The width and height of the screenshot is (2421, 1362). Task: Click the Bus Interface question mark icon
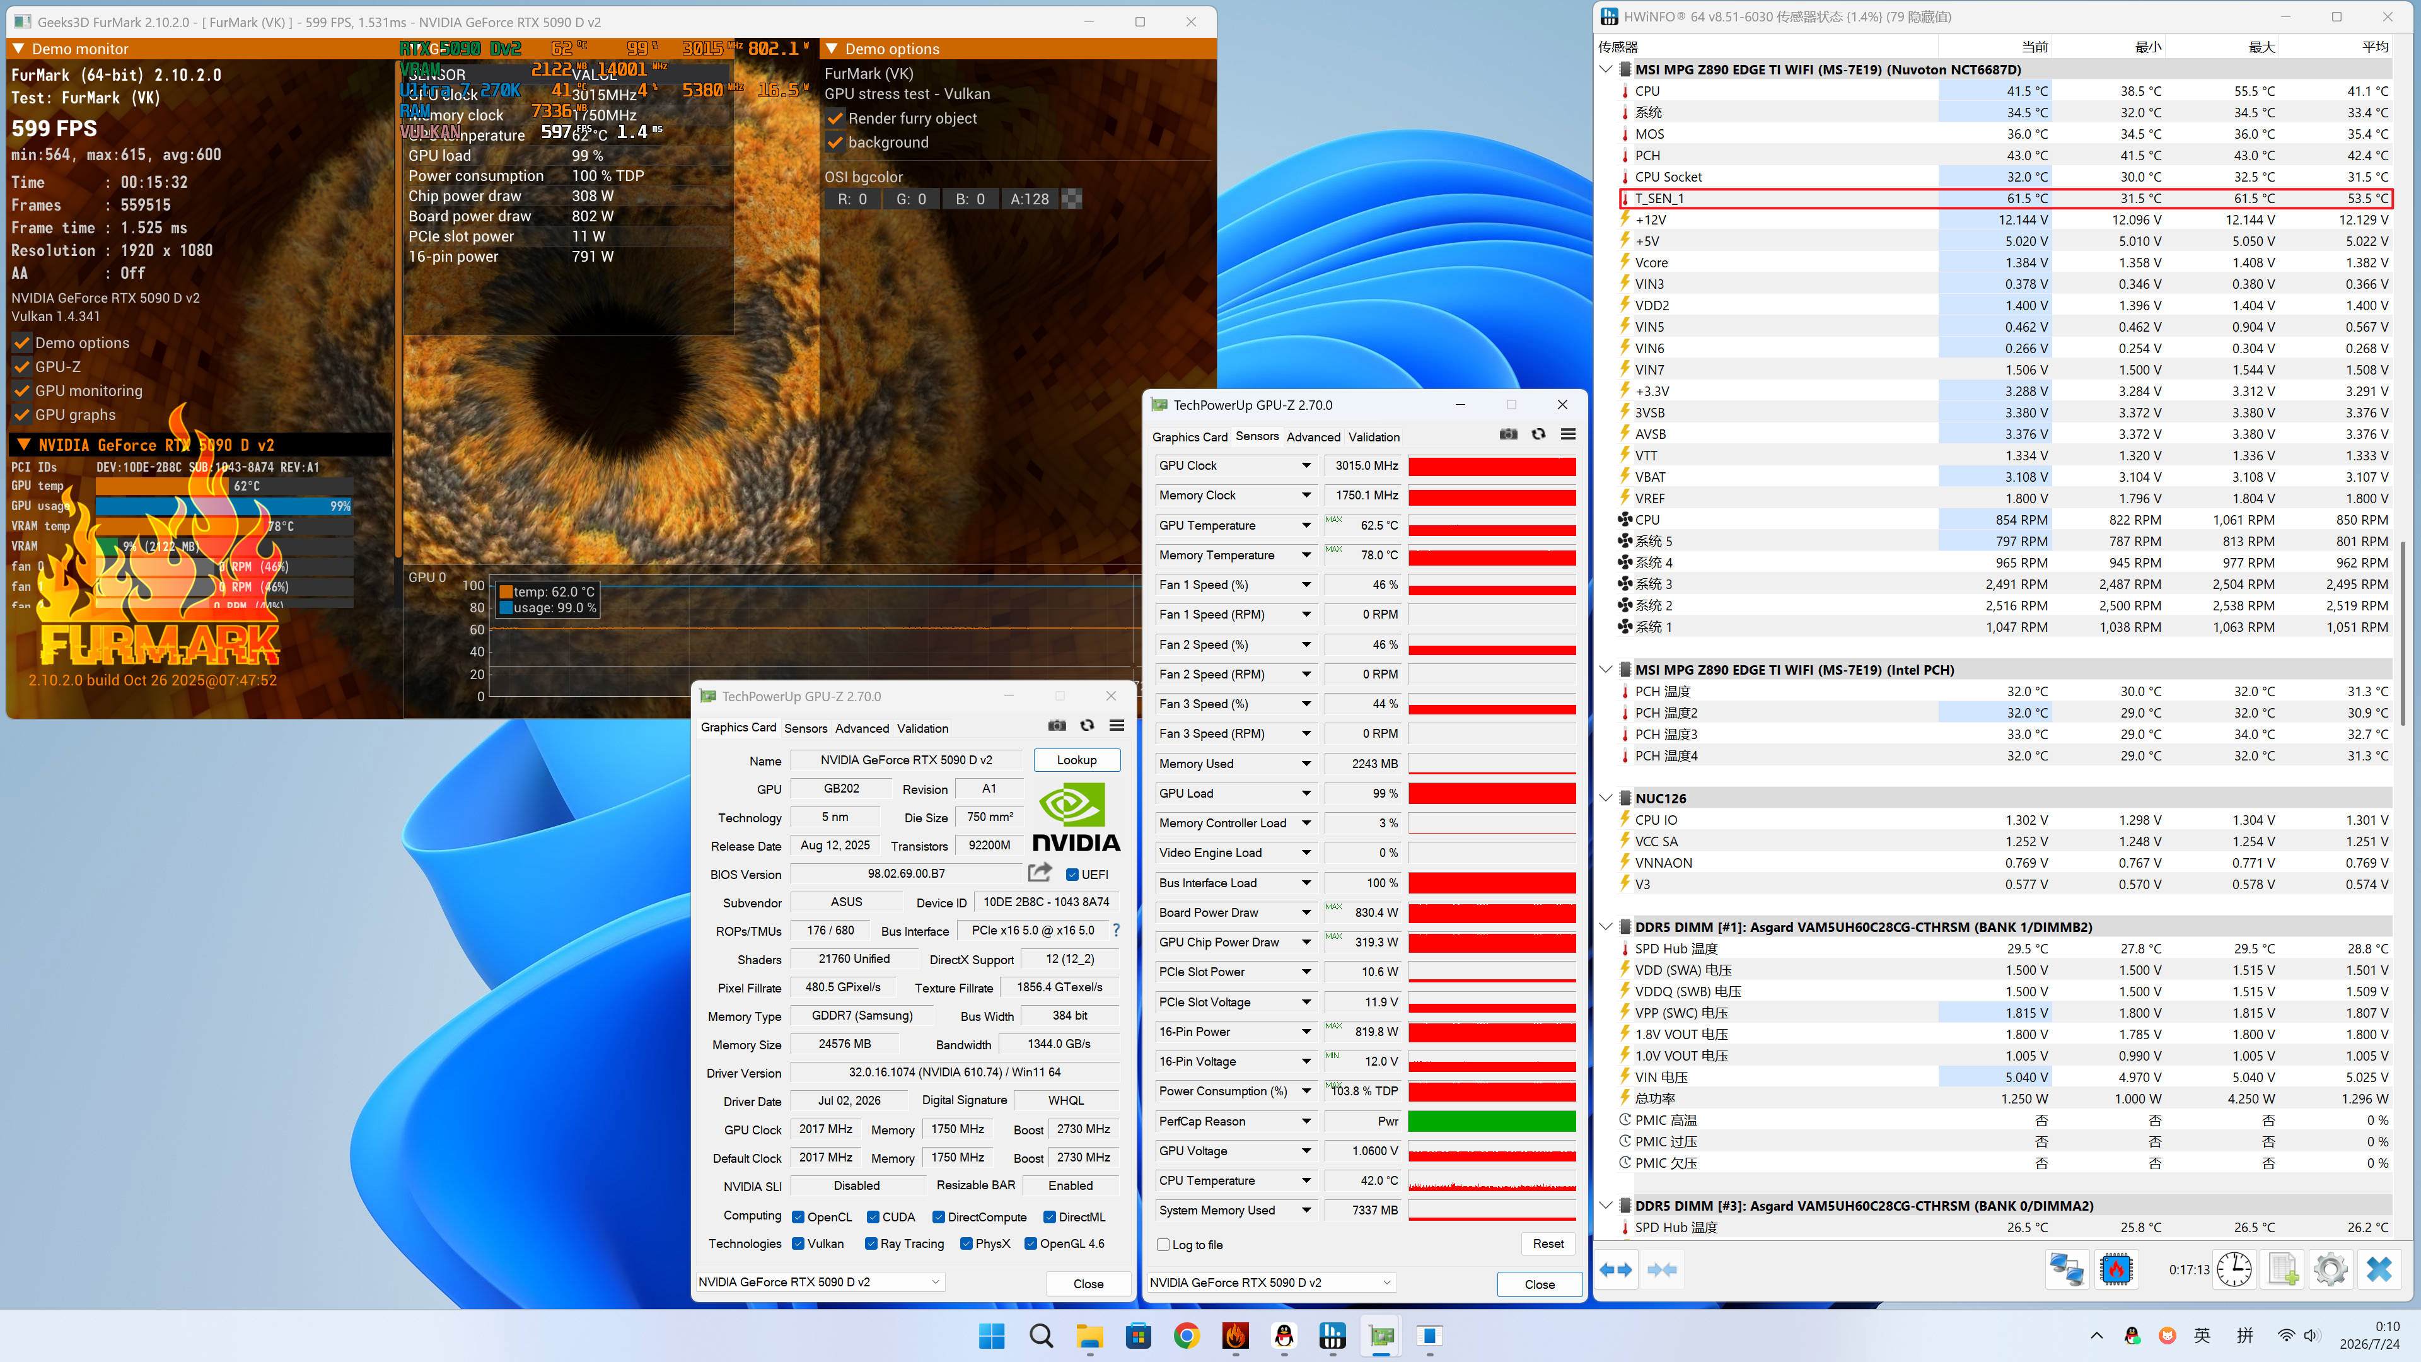point(1115,931)
